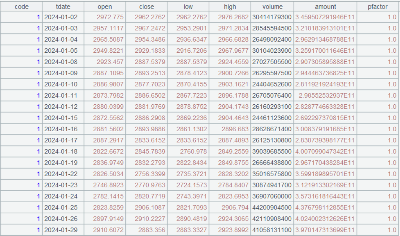The image size is (400, 236).
Task: Select the 'code' column header
Action: [22, 6]
